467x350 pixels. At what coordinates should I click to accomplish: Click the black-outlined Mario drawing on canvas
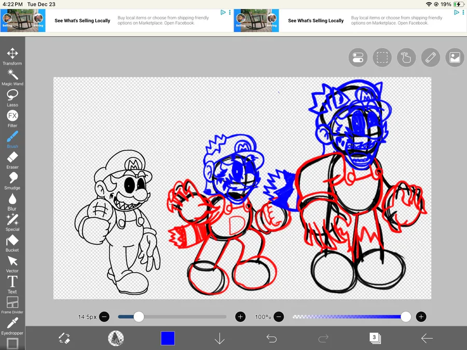click(x=118, y=222)
